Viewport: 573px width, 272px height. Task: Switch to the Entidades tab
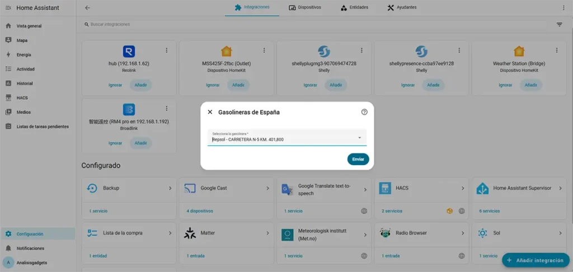354,7
